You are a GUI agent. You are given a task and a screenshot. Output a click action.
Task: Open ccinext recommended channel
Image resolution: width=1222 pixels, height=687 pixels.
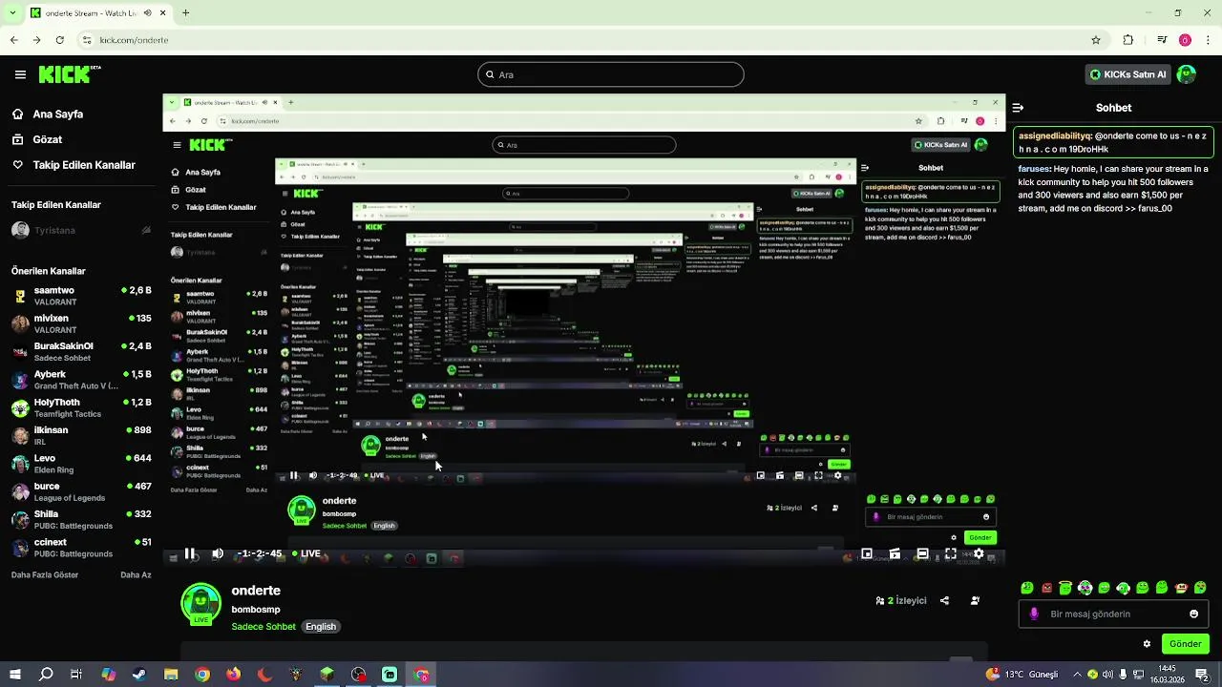[81, 548]
